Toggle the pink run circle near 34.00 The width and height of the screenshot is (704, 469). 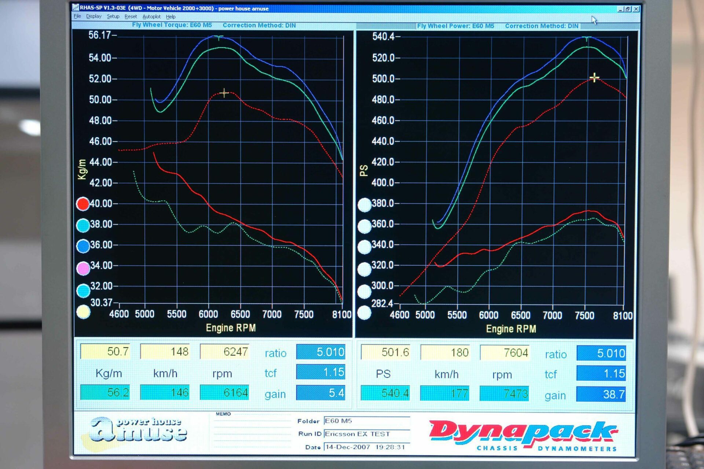[83, 268]
